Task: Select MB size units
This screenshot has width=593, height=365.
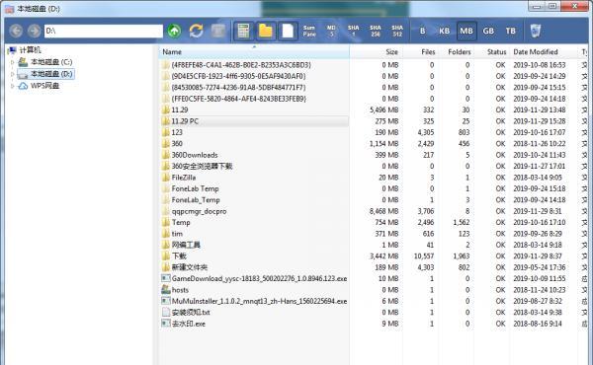Action: (x=466, y=31)
